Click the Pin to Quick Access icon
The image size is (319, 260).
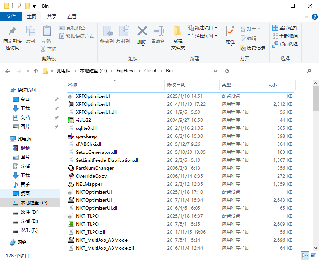point(13,37)
